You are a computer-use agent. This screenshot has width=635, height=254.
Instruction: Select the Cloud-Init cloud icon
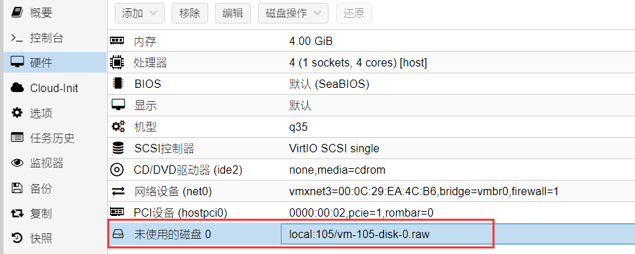(17, 88)
